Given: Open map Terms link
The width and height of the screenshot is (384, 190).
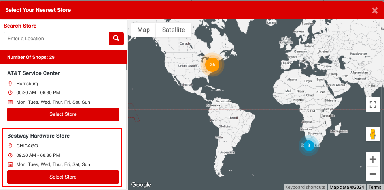Looking at the screenshot, I should click(375, 187).
